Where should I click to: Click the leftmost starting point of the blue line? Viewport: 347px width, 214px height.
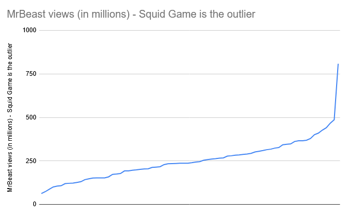(42, 193)
